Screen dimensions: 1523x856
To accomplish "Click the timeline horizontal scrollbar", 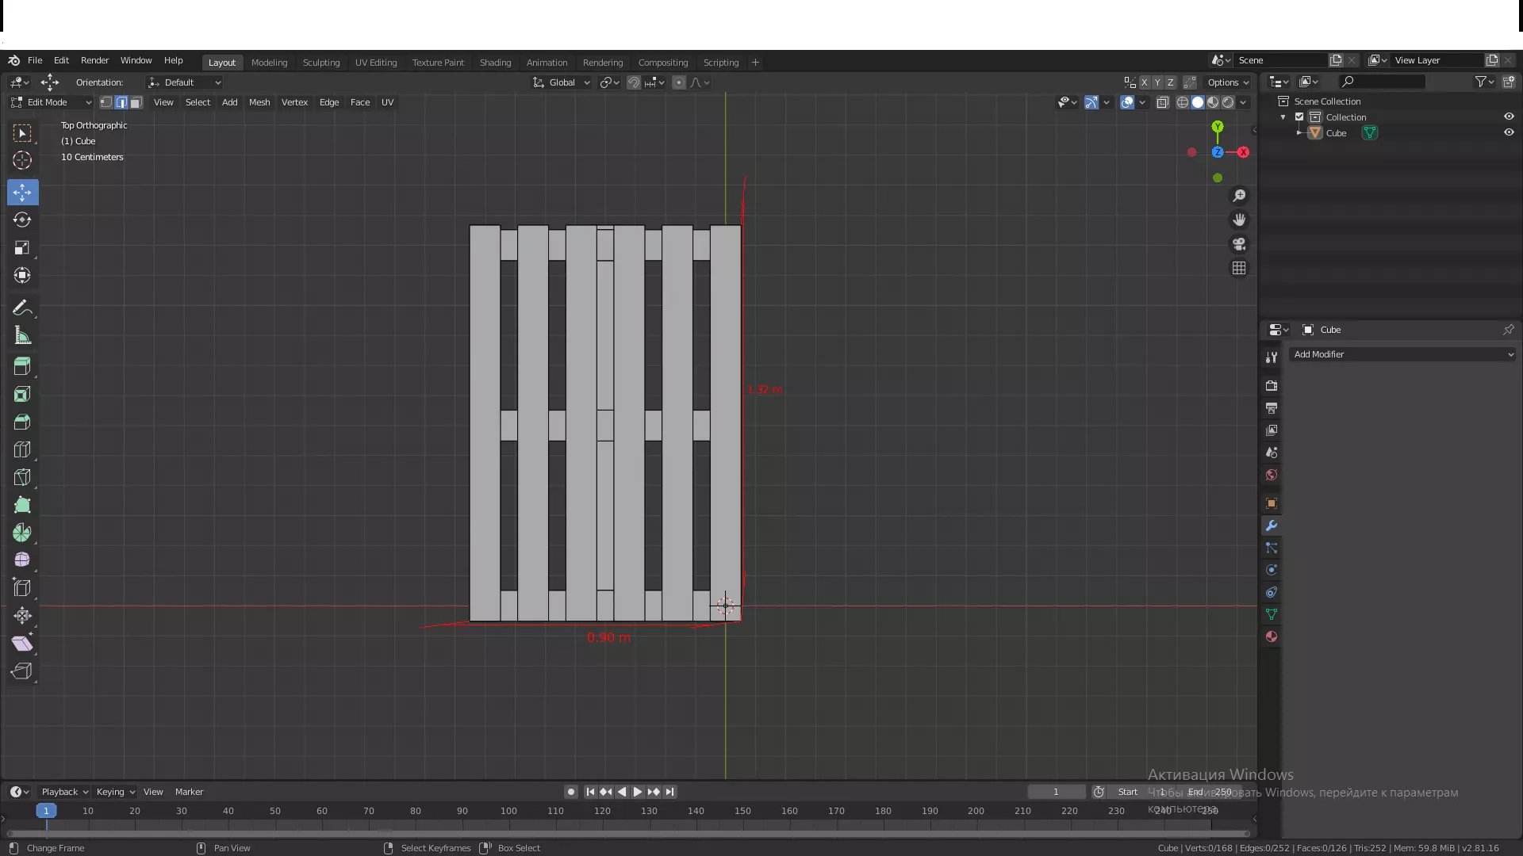I will click(628, 834).
